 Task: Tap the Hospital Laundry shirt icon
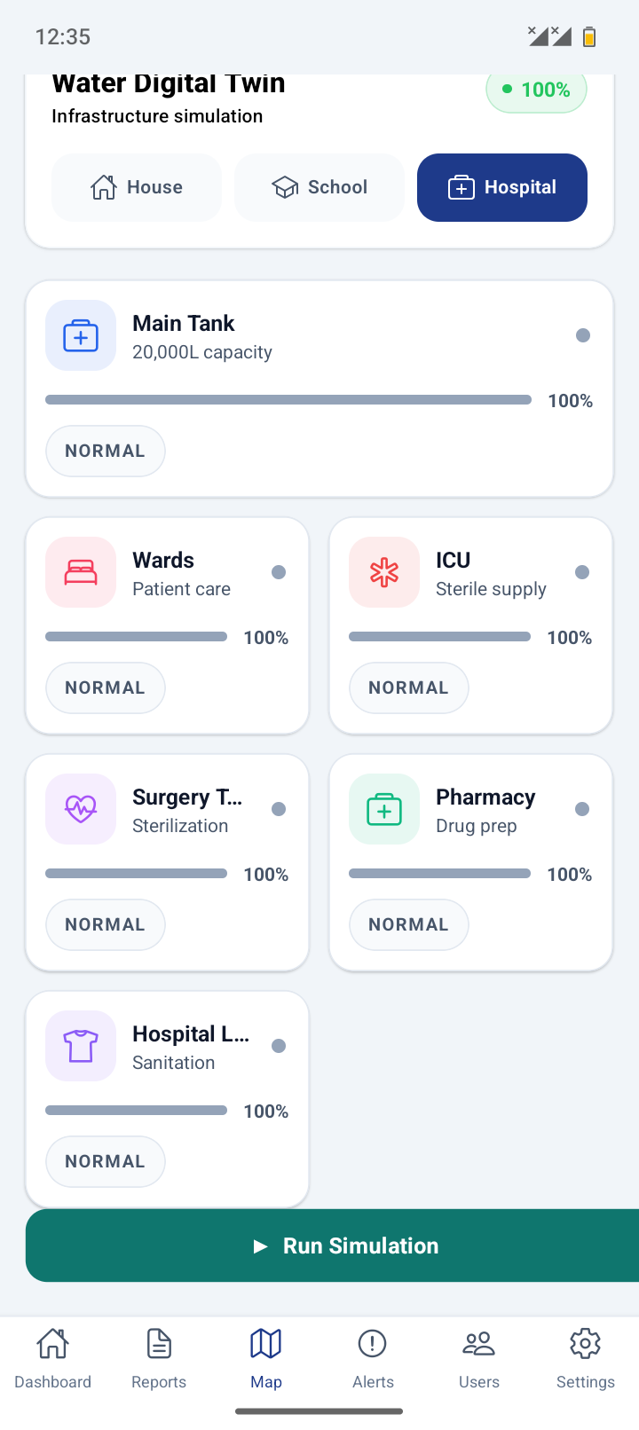[x=81, y=1046]
